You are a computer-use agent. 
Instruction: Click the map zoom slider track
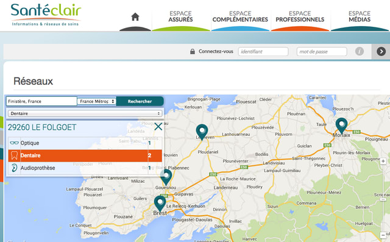[383, 198]
